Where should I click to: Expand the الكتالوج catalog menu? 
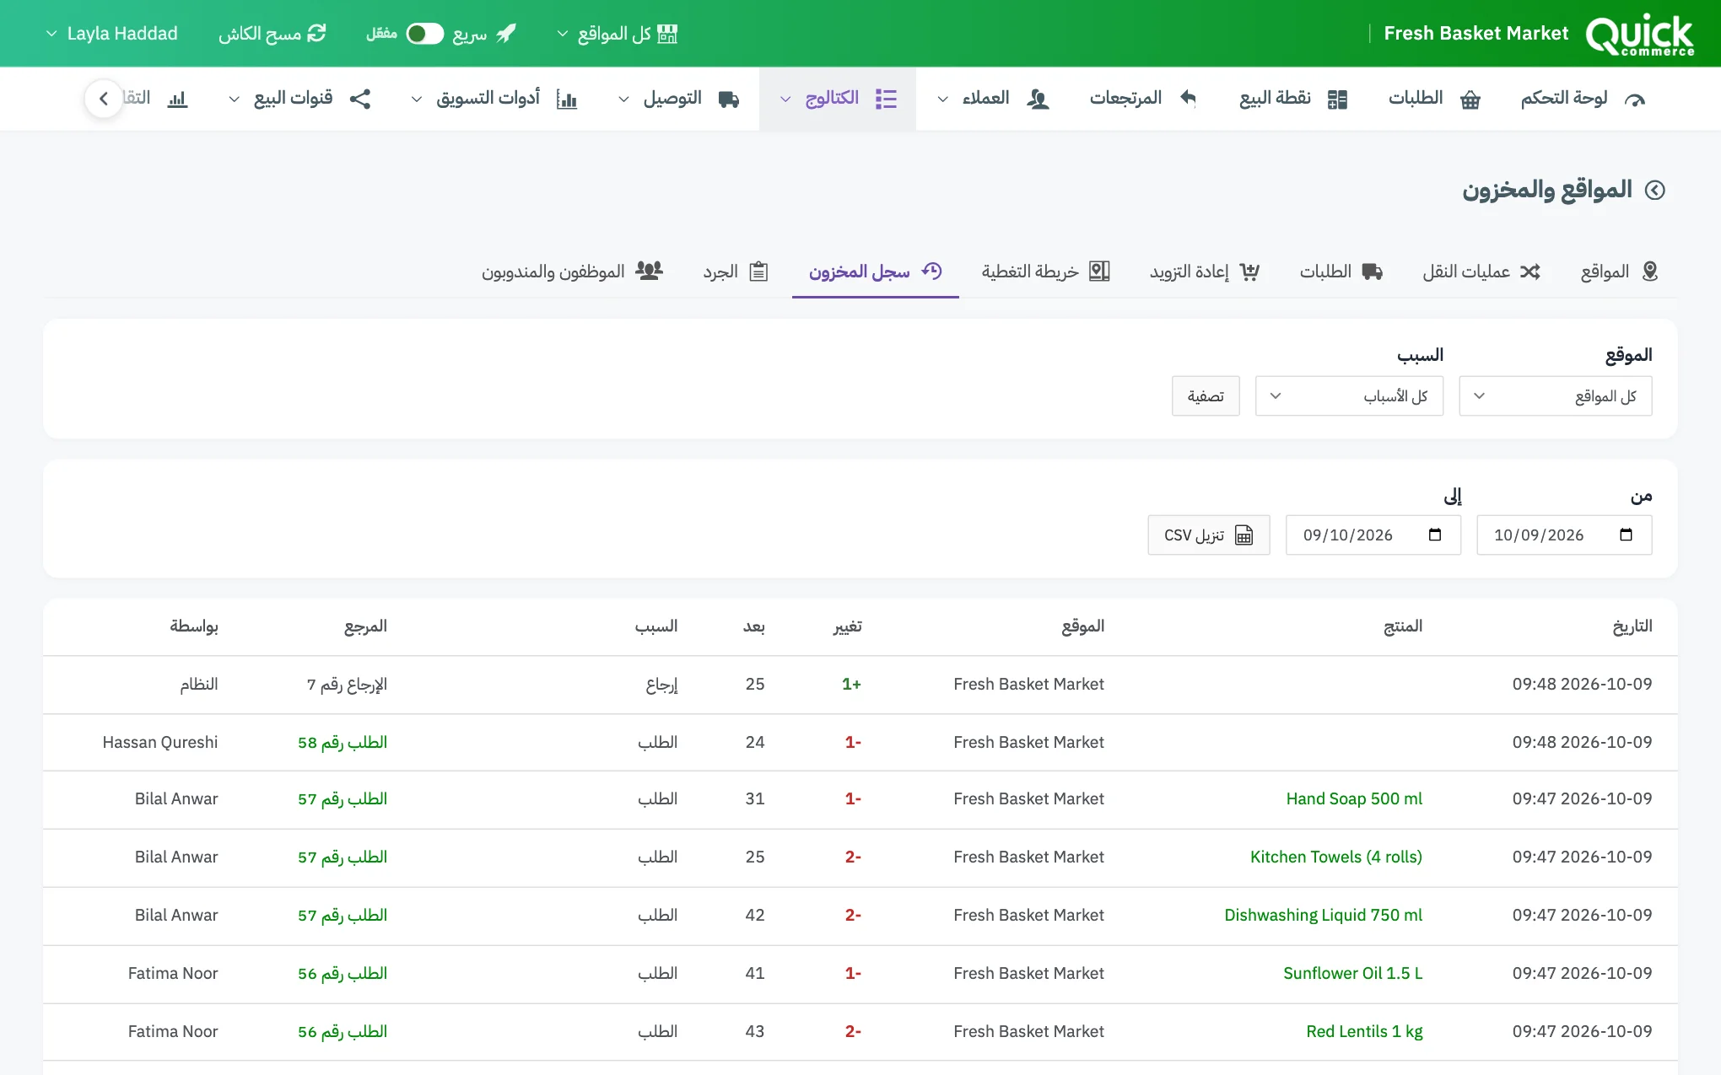[x=838, y=99]
